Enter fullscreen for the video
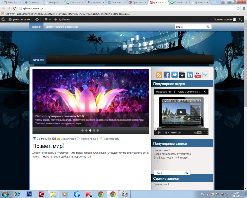The image size is (247, 198). [x=206, y=133]
